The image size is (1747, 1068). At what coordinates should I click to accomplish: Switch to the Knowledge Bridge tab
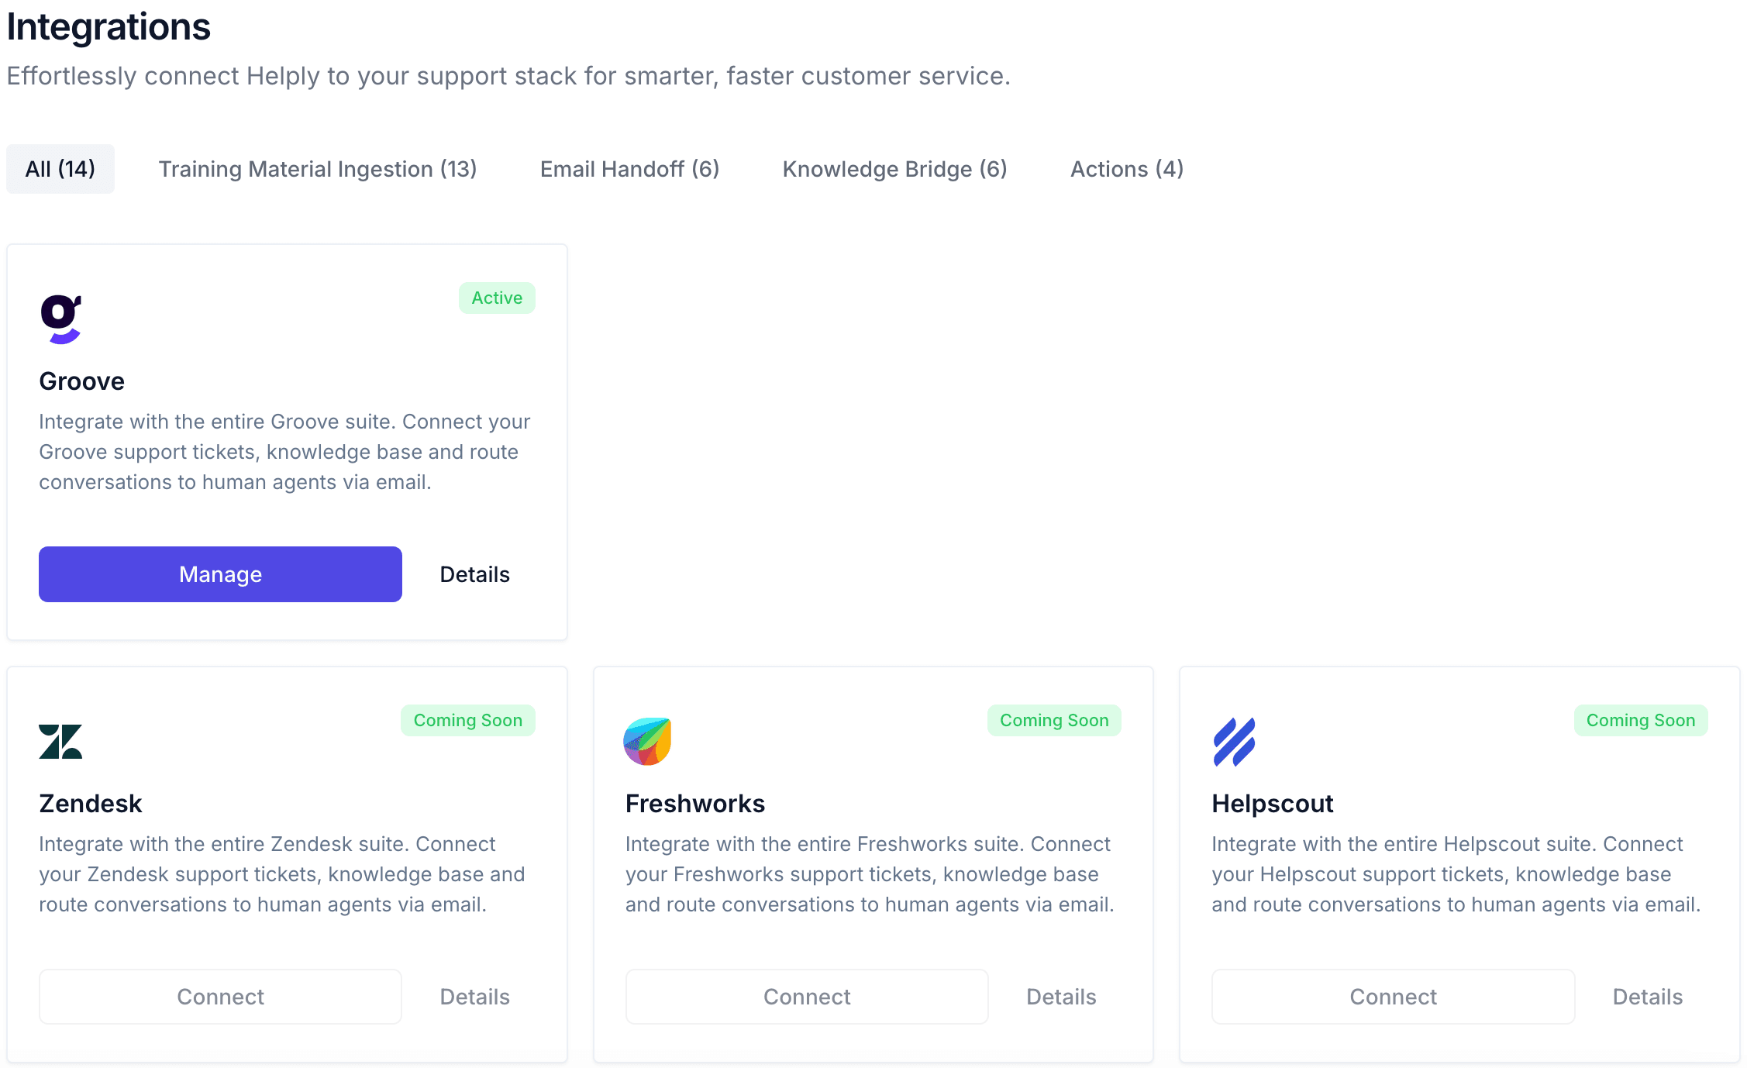pyautogui.click(x=895, y=169)
